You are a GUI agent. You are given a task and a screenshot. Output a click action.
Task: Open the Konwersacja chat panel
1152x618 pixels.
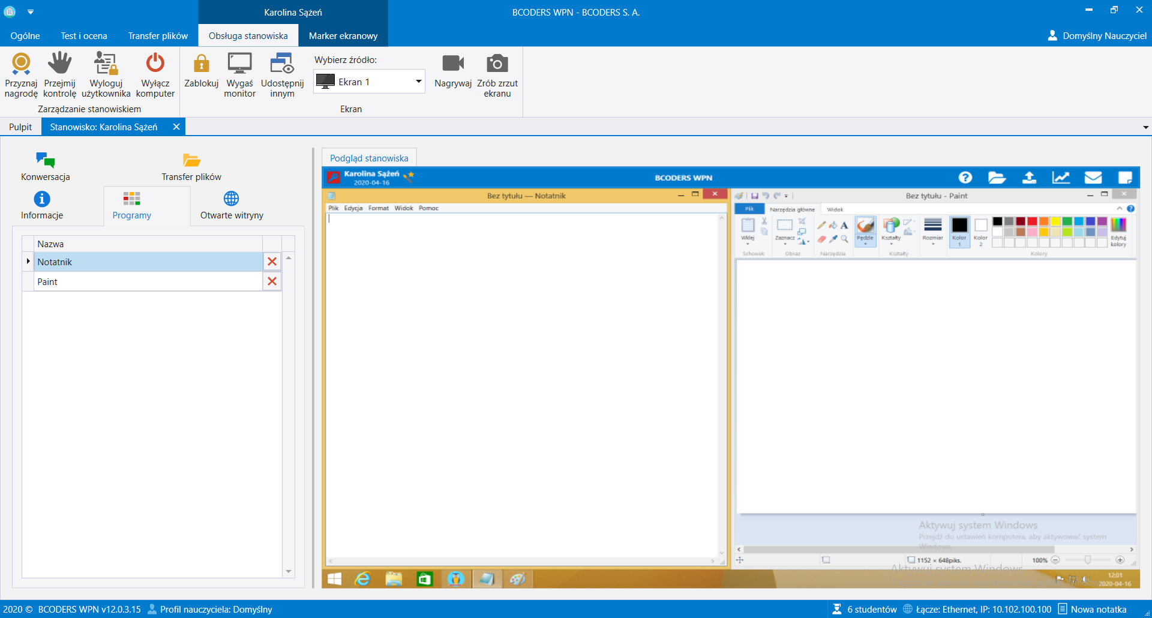46,166
